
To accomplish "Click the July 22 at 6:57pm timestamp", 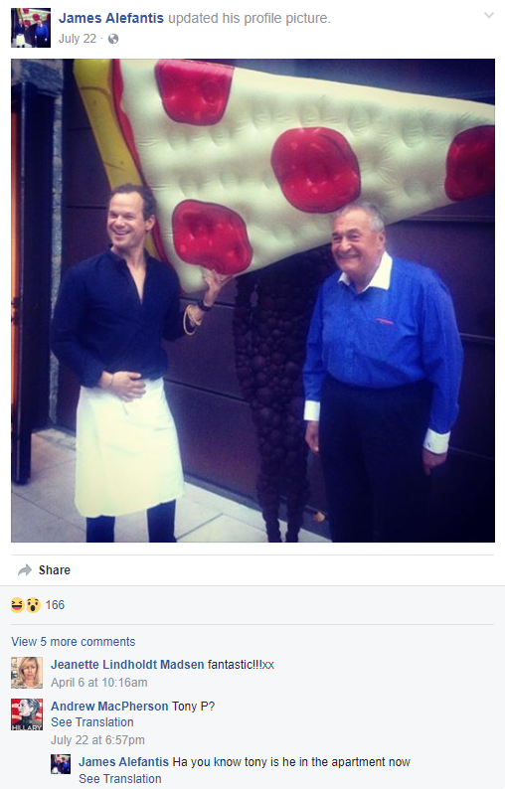I will (x=97, y=740).
